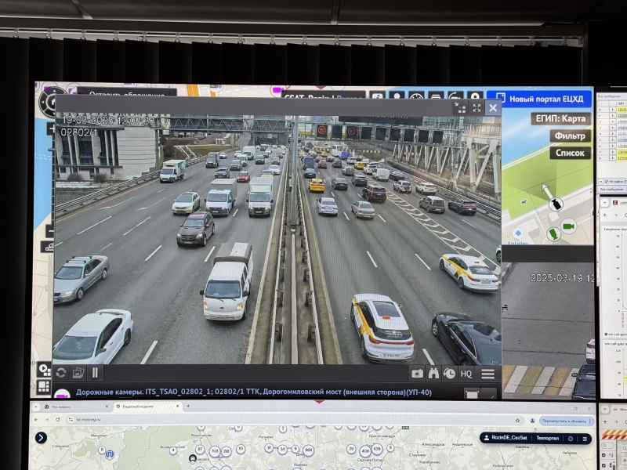Switch to the Список view

(x=569, y=153)
